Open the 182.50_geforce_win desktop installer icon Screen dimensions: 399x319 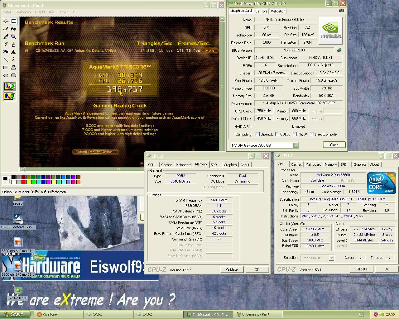[18, 221]
